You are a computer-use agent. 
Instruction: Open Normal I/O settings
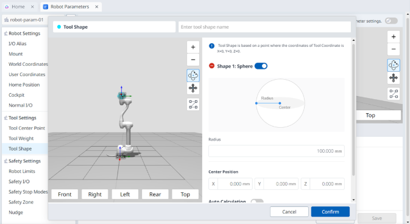click(x=21, y=105)
